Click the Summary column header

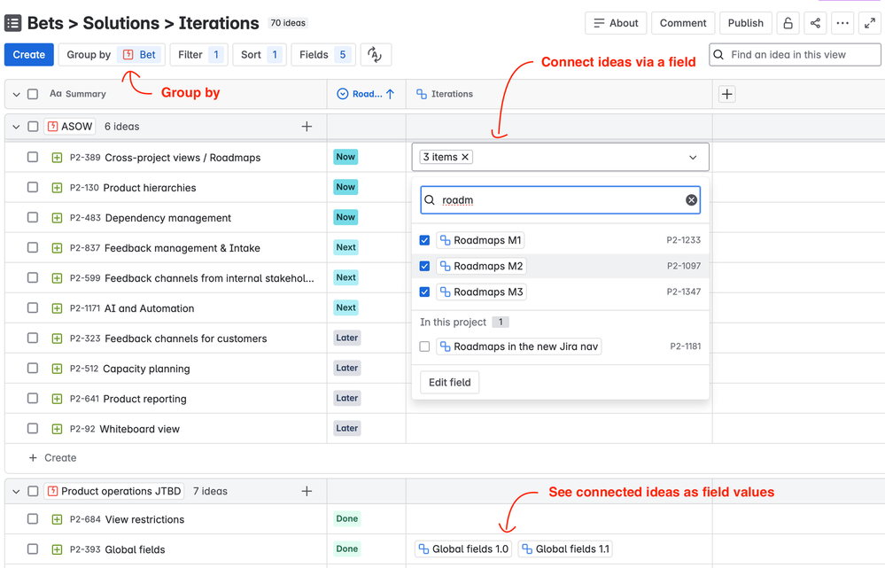tap(78, 94)
